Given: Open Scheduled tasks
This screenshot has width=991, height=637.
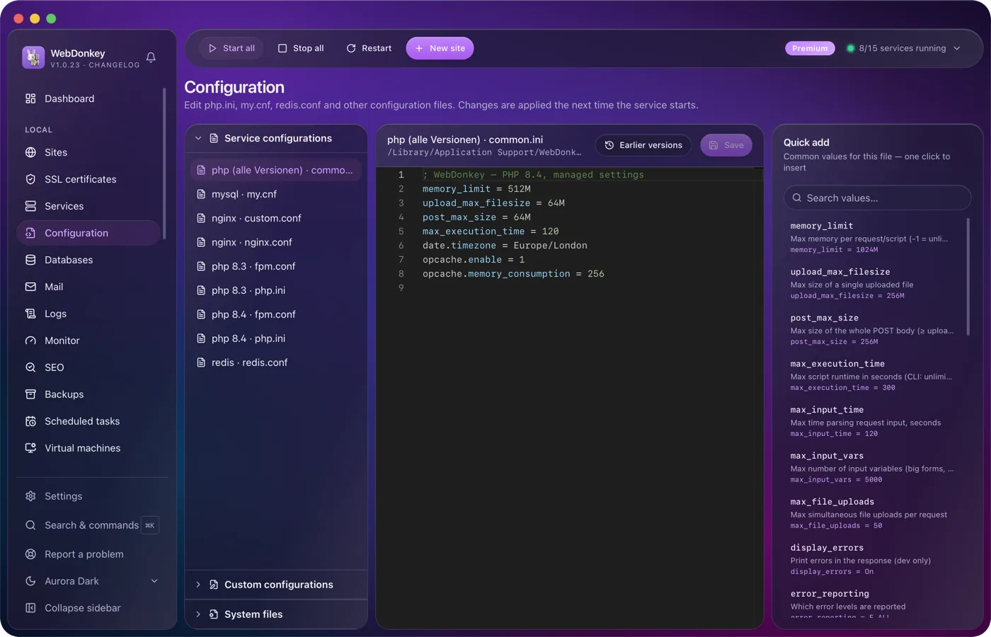Looking at the screenshot, I should [88, 421].
